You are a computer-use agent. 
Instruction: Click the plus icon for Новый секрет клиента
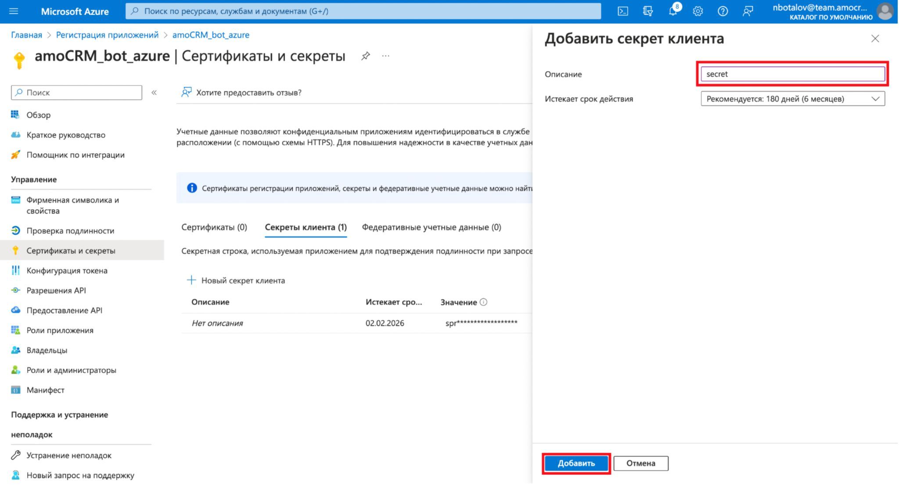[191, 280]
